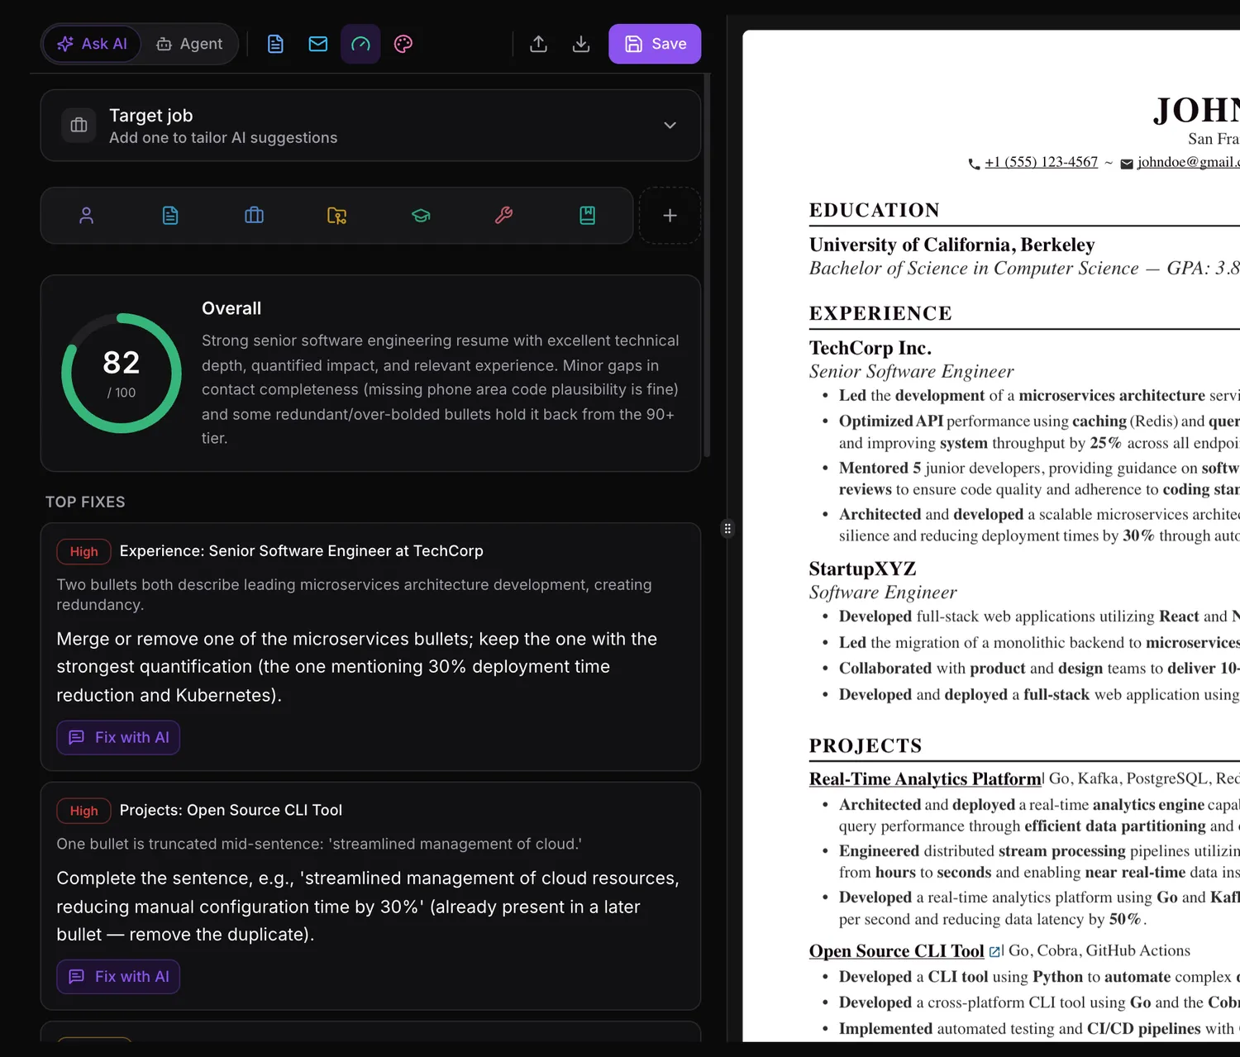Click the left panel vertical scrollbar
Screen dimensions: 1240x1057
(x=707, y=264)
